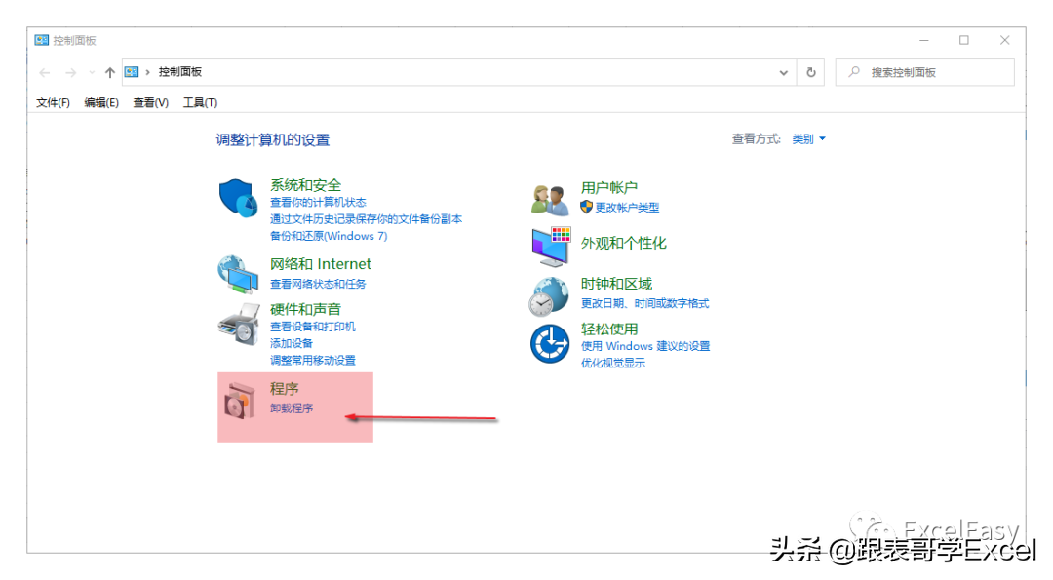Open the 类别 view-by dropdown

[x=808, y=139]
